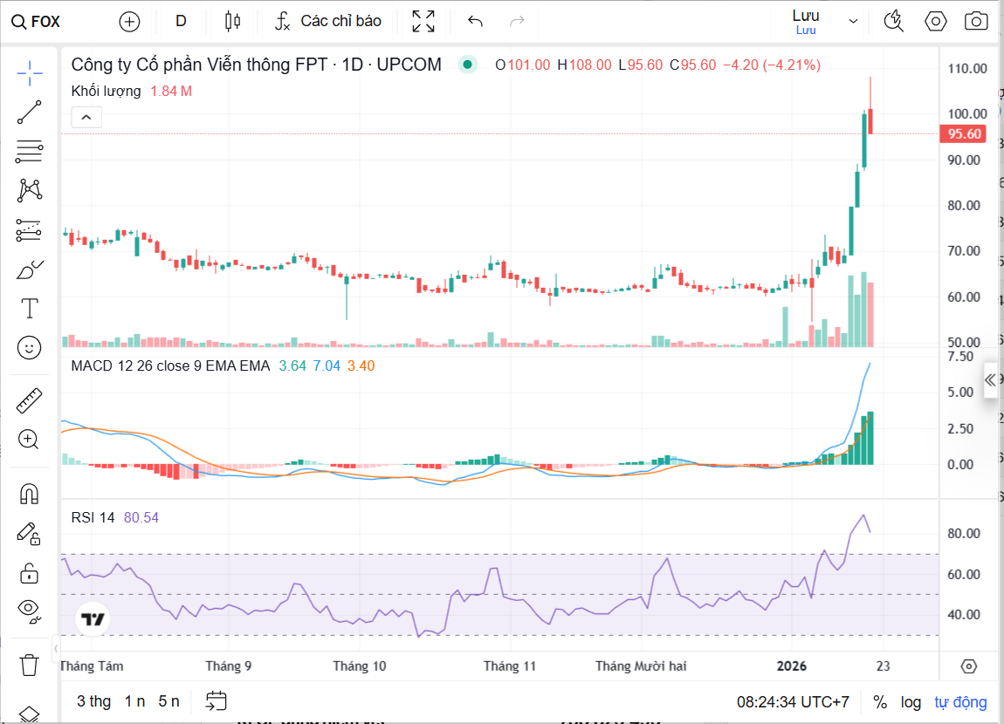Select the Text annotation tool
The image size is (1004, 724).
click(30, 308)
